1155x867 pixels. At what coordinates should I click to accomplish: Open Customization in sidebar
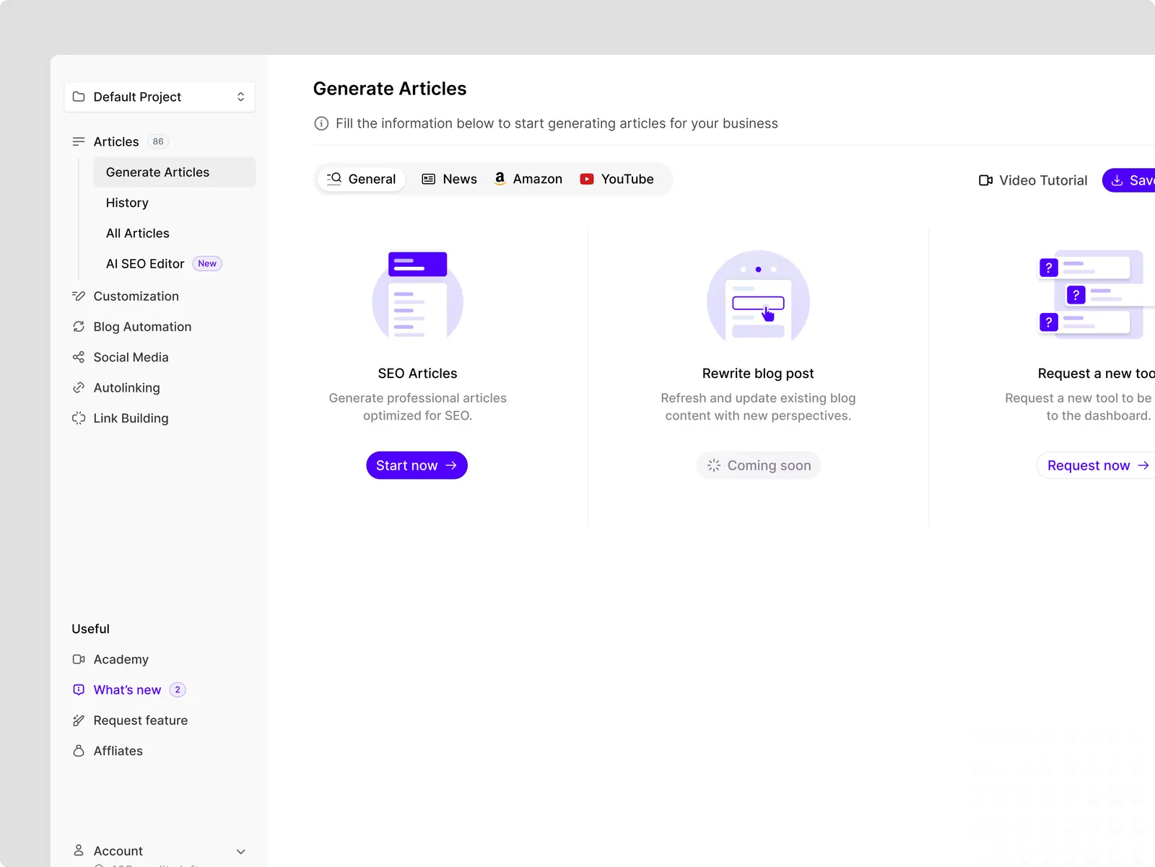point(136,296)
